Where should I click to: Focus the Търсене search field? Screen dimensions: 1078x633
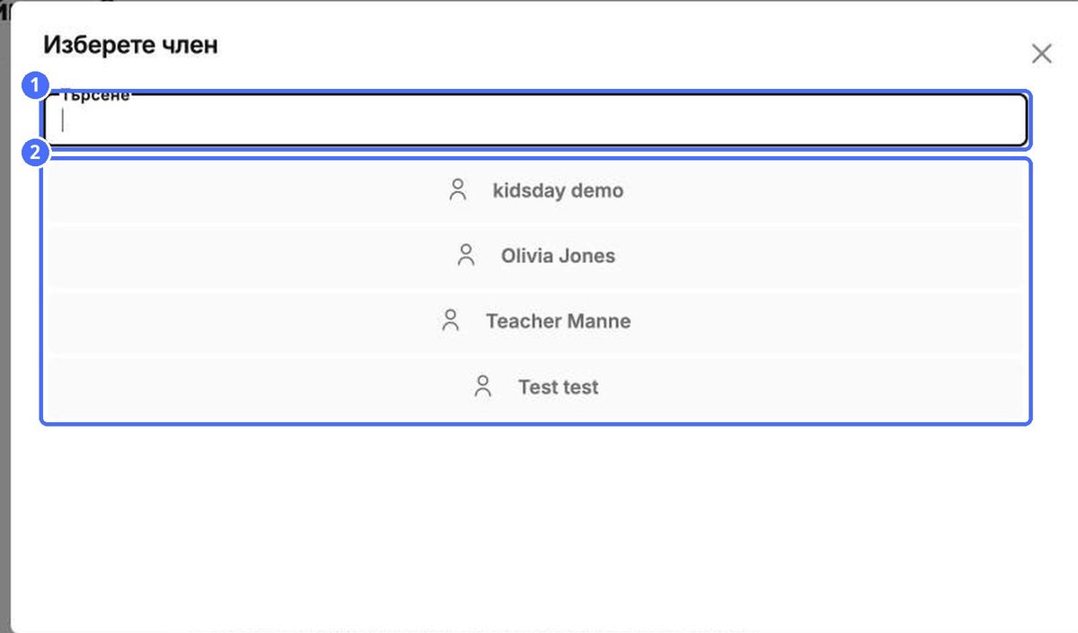click(535, 120)
